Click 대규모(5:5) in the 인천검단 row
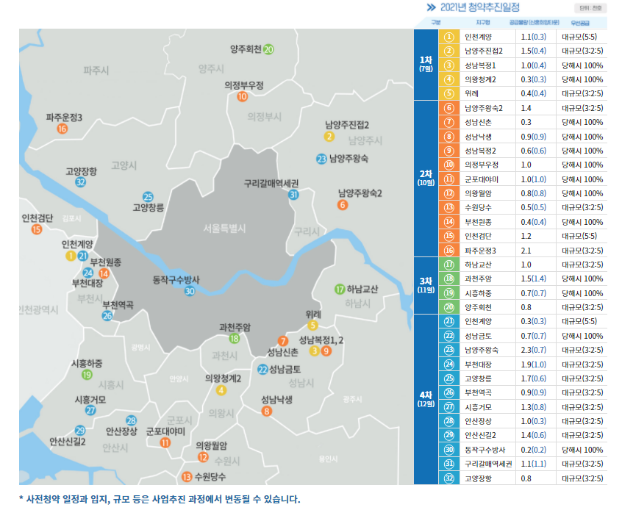This screenshot has width=622, height=510. (579, 236)
